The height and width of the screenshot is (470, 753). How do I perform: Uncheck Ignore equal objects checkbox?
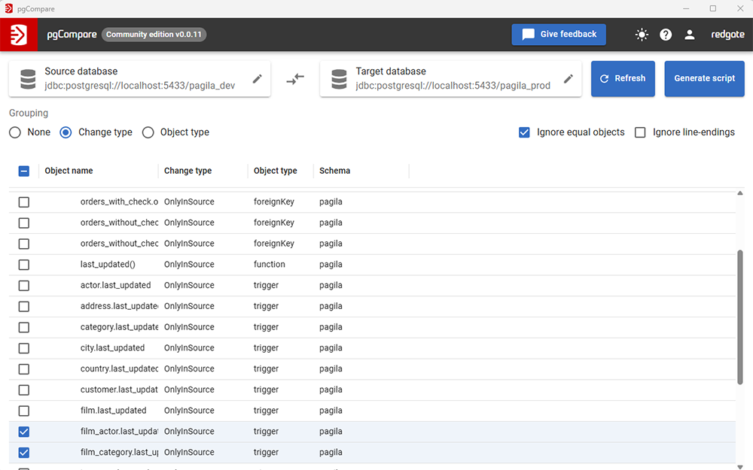[525, 132]
